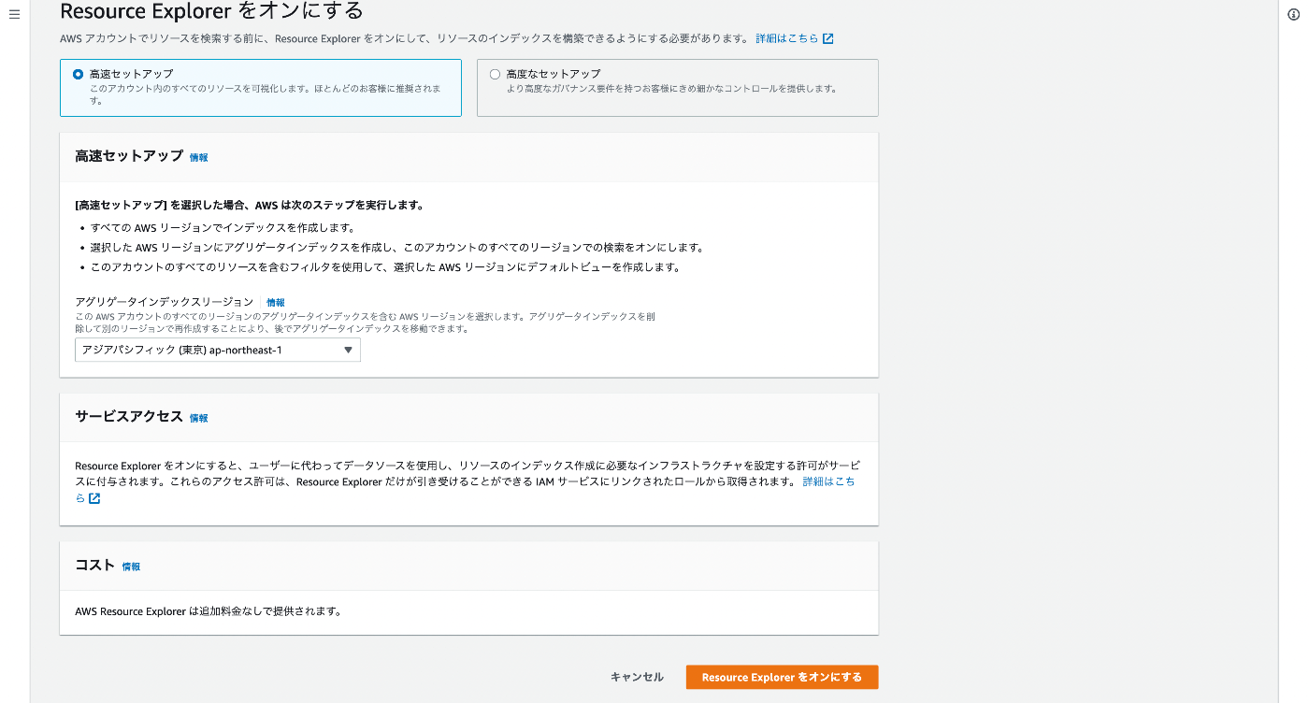Screen dimensions: 1309x703
Task: Open the アグリゲータインデックスリージョン region dropdown
Action: [218, 350]
